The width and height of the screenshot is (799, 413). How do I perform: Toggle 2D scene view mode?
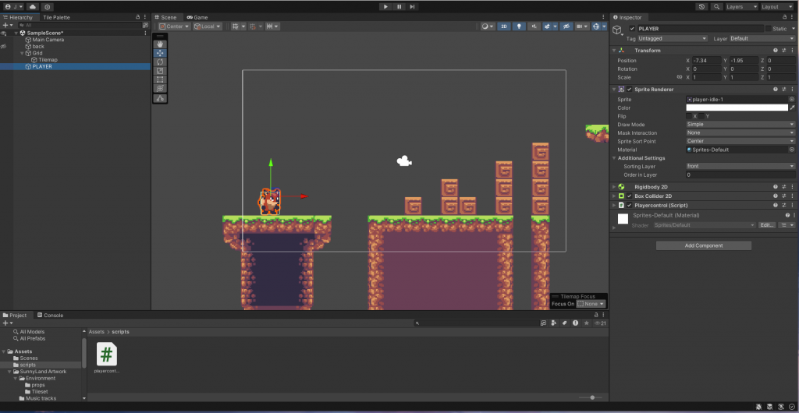[504, 26]
